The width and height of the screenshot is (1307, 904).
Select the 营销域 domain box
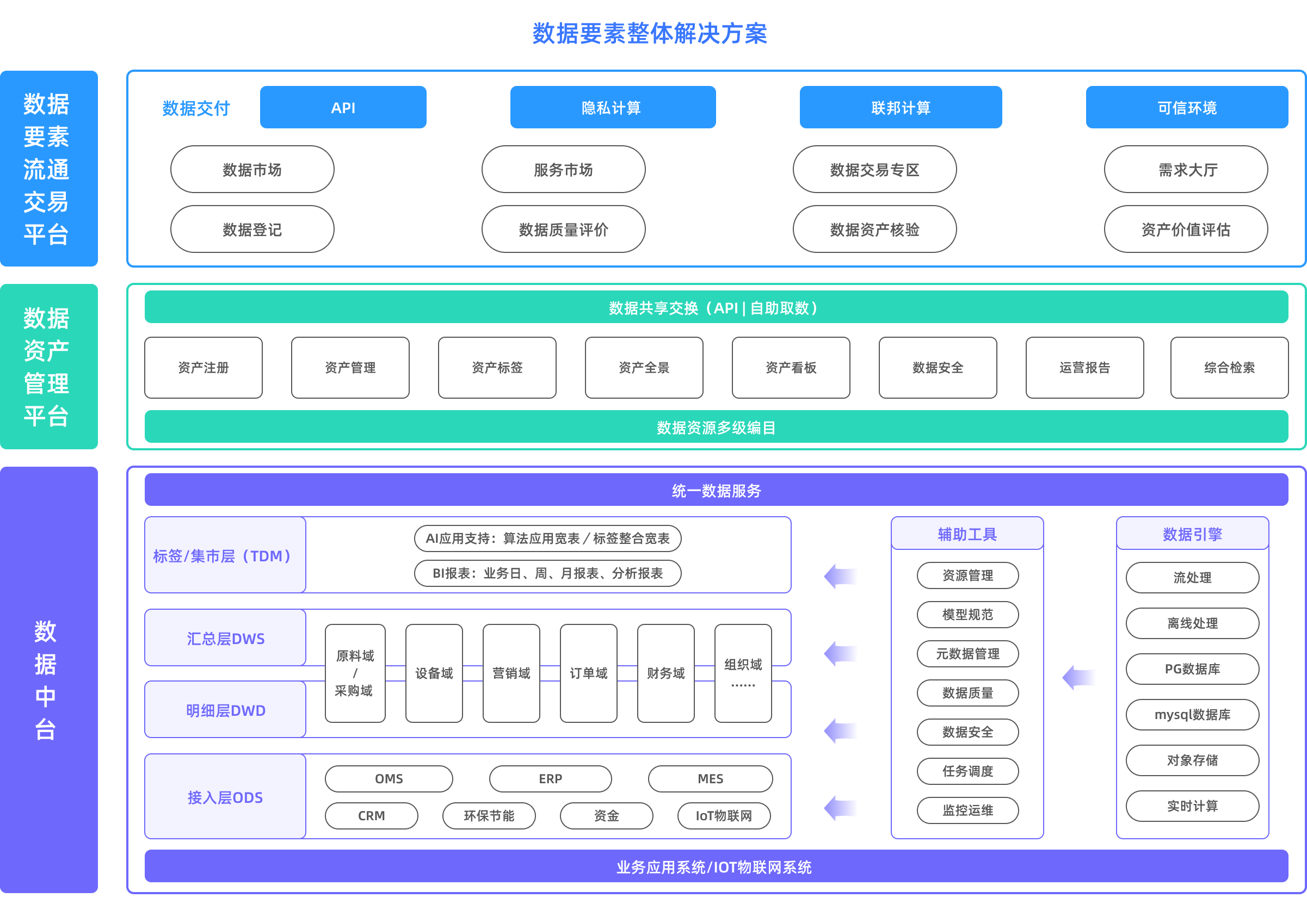coord(511,673)
